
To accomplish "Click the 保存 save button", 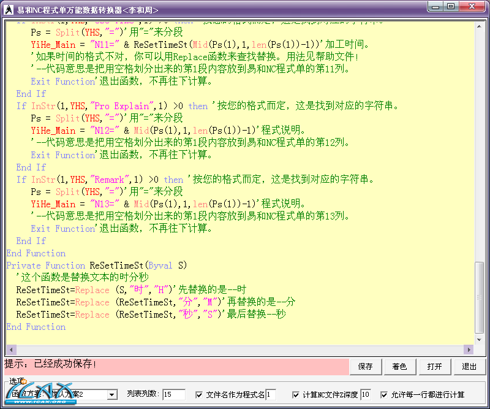I will point(365,367).
